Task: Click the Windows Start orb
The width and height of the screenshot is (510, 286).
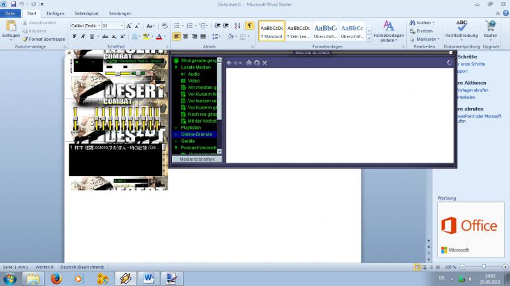Action: pos(10,278)
